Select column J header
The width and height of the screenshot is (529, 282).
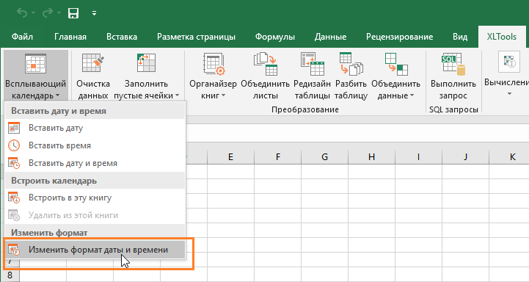(466, 157)
